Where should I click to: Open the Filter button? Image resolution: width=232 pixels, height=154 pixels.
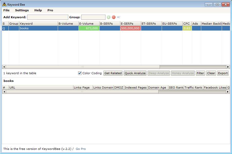pos(200,73)
